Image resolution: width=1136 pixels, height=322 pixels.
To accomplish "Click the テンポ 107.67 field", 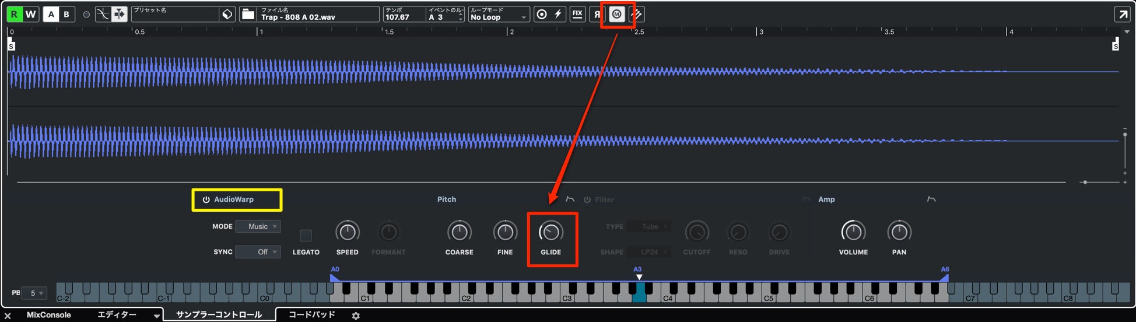I will click(404, 14).
